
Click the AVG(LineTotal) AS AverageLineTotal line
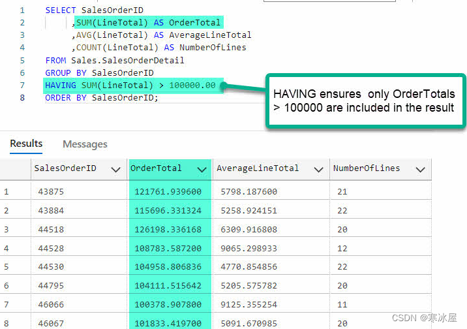(x=161, y=35)
